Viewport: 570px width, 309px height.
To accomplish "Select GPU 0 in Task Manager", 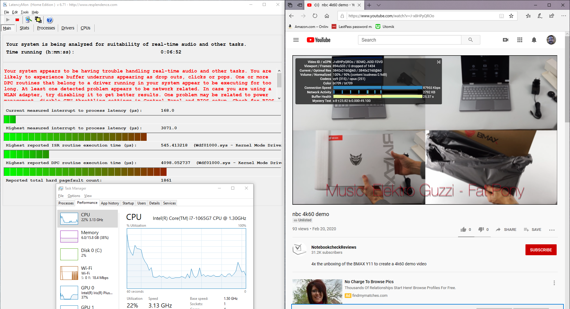I will pyautogui.click(x=88, y=292).
